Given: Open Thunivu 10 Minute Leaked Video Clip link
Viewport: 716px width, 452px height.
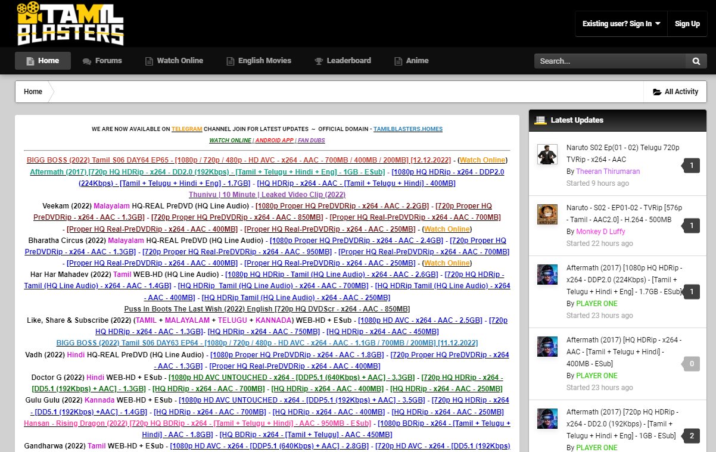Looking at the screenshot, I should (x=267, y=195).
